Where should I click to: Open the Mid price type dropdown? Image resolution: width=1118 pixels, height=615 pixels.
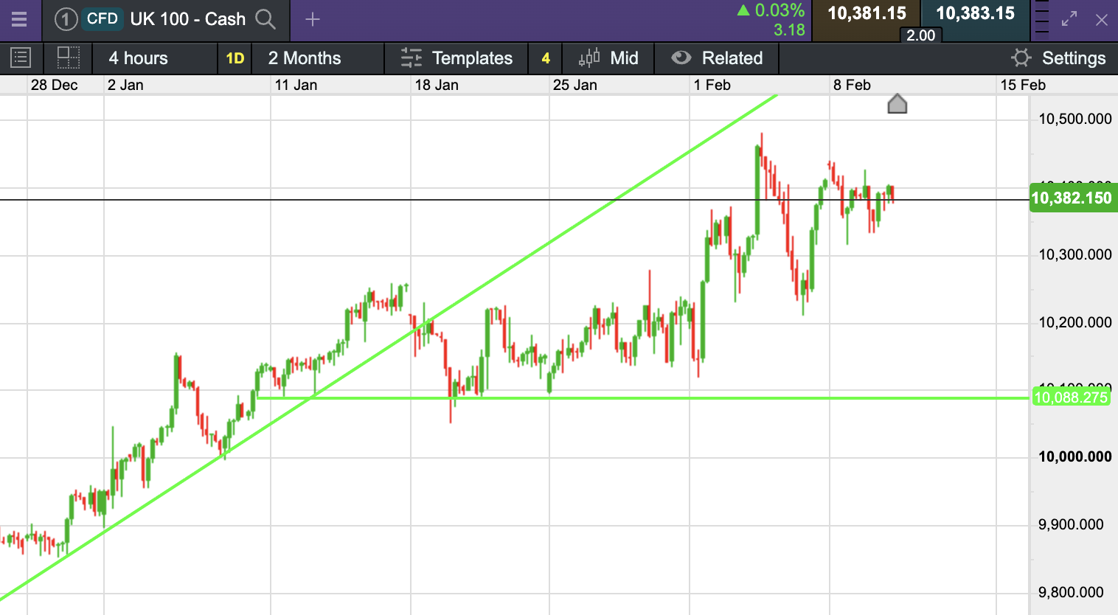[x=608, y=58]
